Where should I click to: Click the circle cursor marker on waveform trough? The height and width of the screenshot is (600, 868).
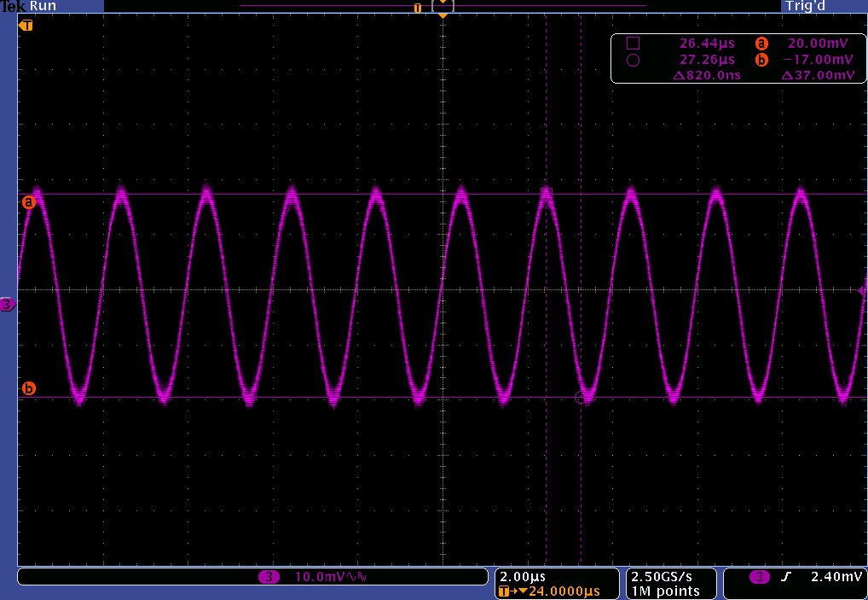(x=582, y=397)
